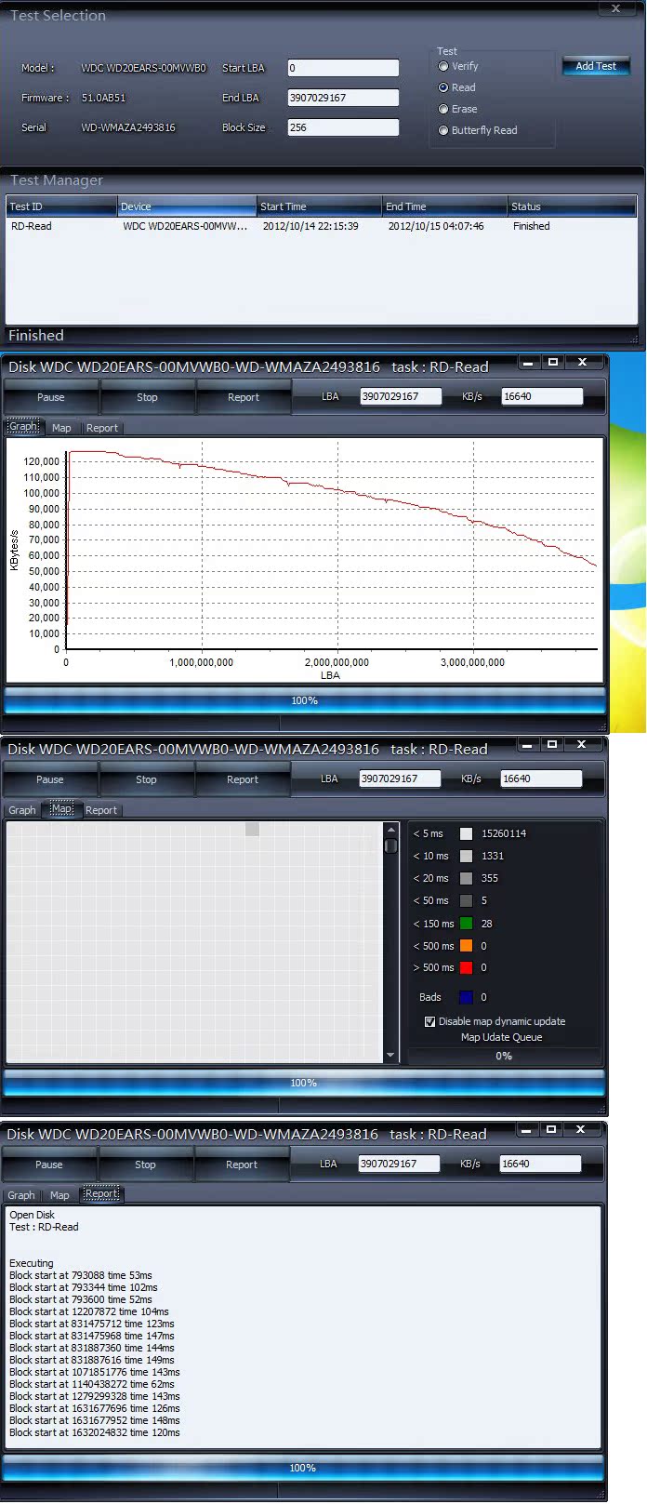
Task: Click the < 50 ms legend color swatch
Action: pyautogui.click(x=466, y=900)
